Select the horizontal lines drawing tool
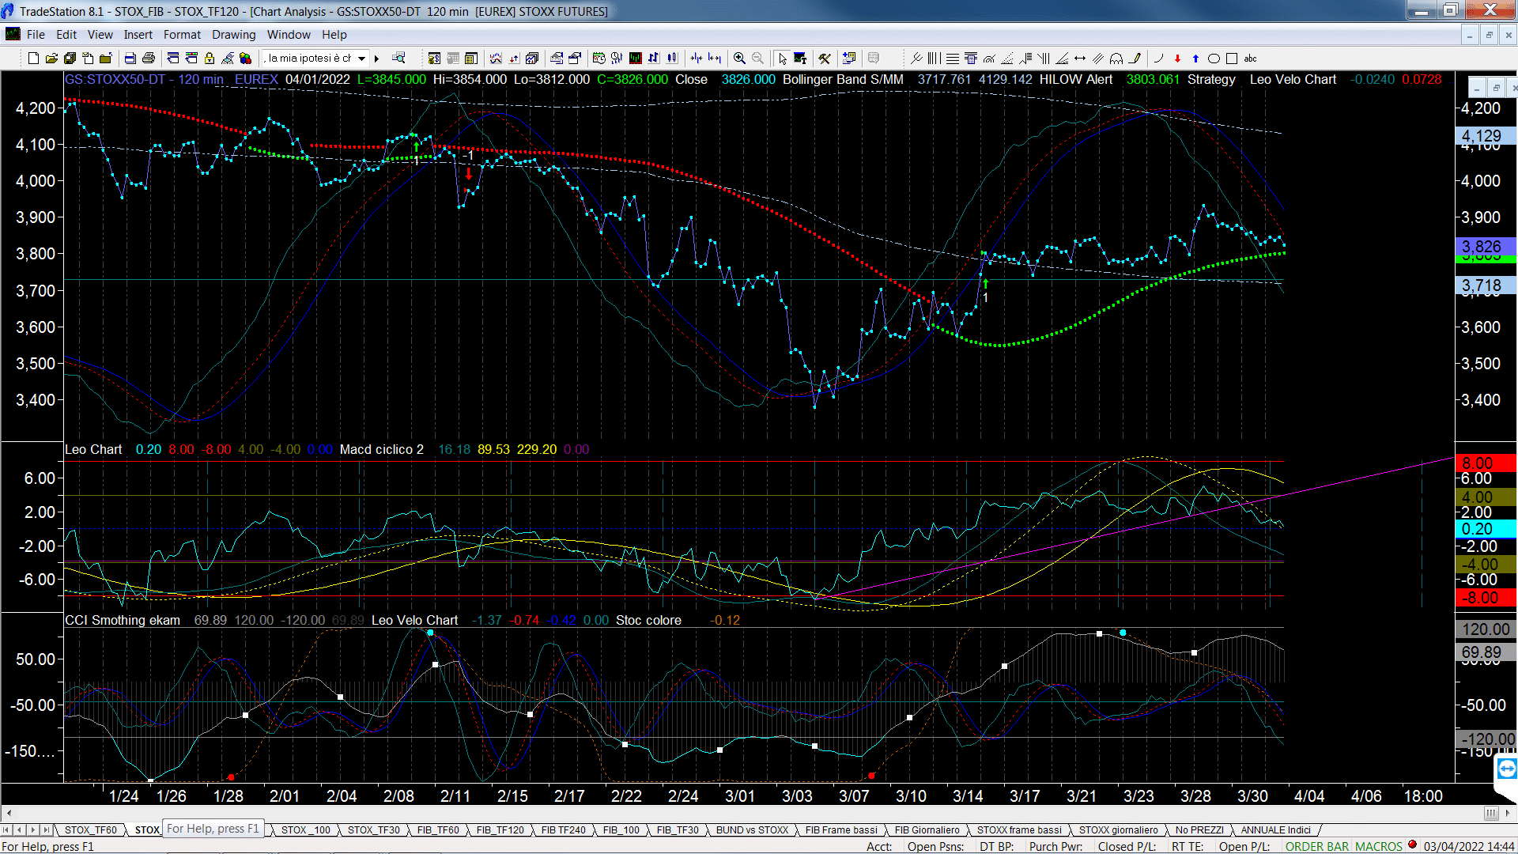 click(953, 58)
